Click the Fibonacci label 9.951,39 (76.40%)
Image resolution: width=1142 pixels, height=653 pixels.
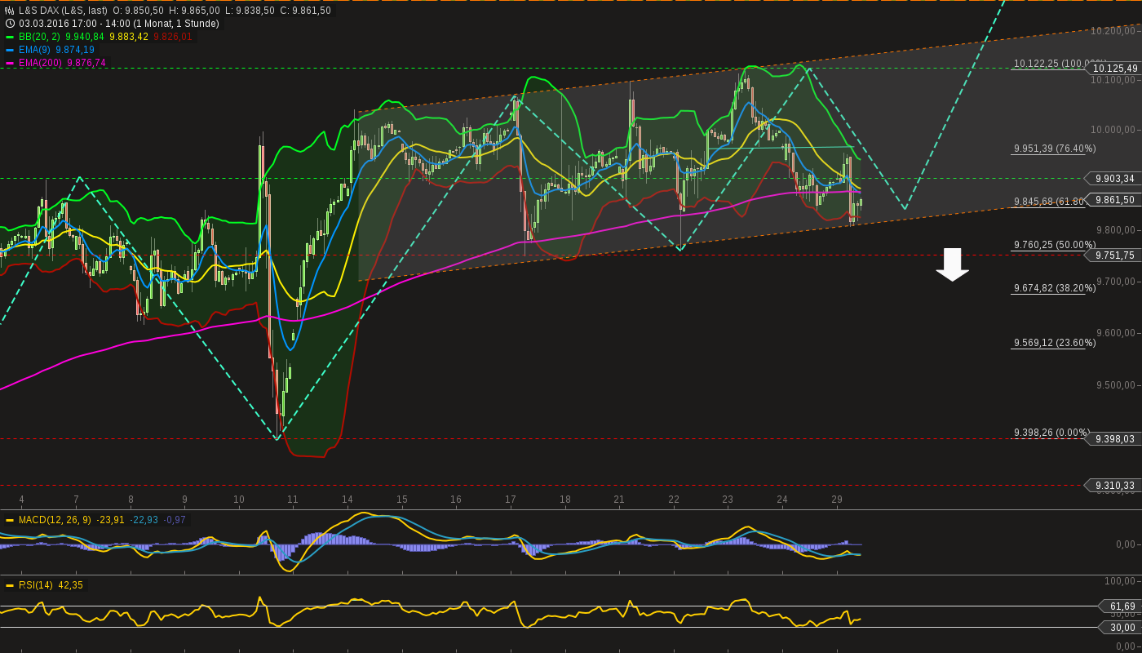point(1055,149)
